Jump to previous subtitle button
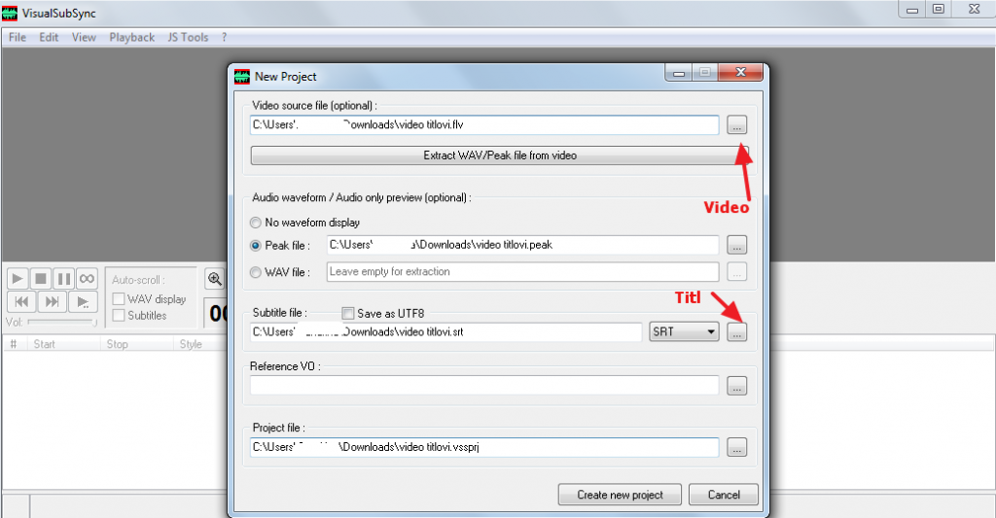996x518 pixels. coord(21,301)
